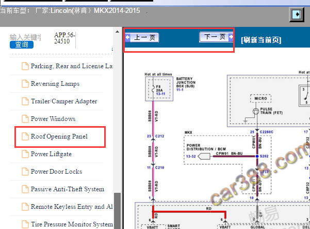Click the APP.56-24510 text

64,38
